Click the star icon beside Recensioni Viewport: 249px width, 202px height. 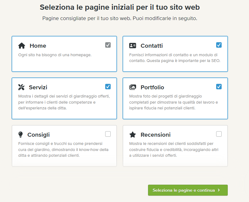coord(133,135)
